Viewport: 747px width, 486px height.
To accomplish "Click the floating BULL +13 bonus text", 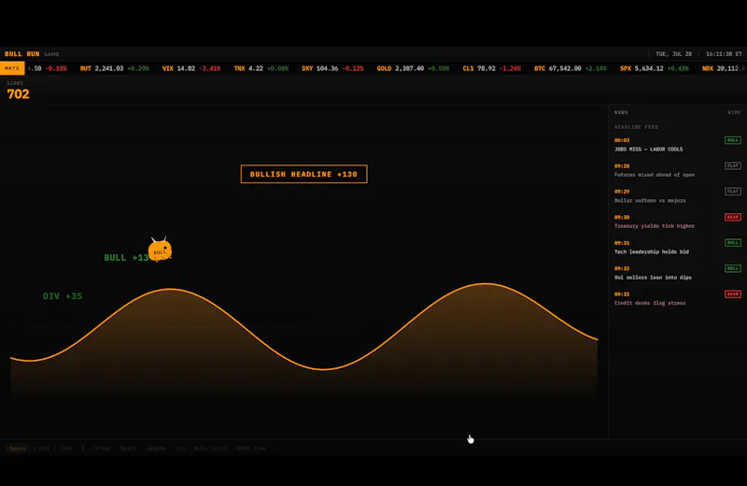I will point(126,258).
